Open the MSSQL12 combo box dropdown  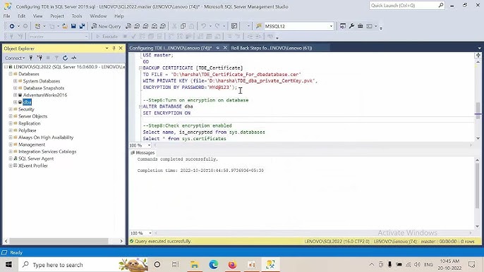331,26
